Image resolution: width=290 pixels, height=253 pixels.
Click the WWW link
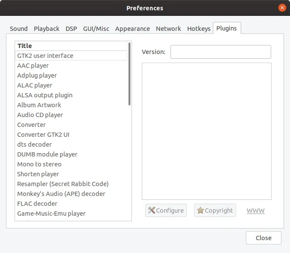pos(256,211)
